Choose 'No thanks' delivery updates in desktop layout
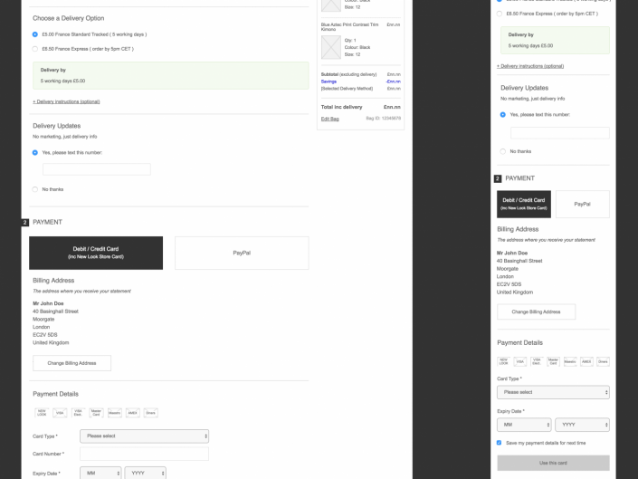 (35, 189)
